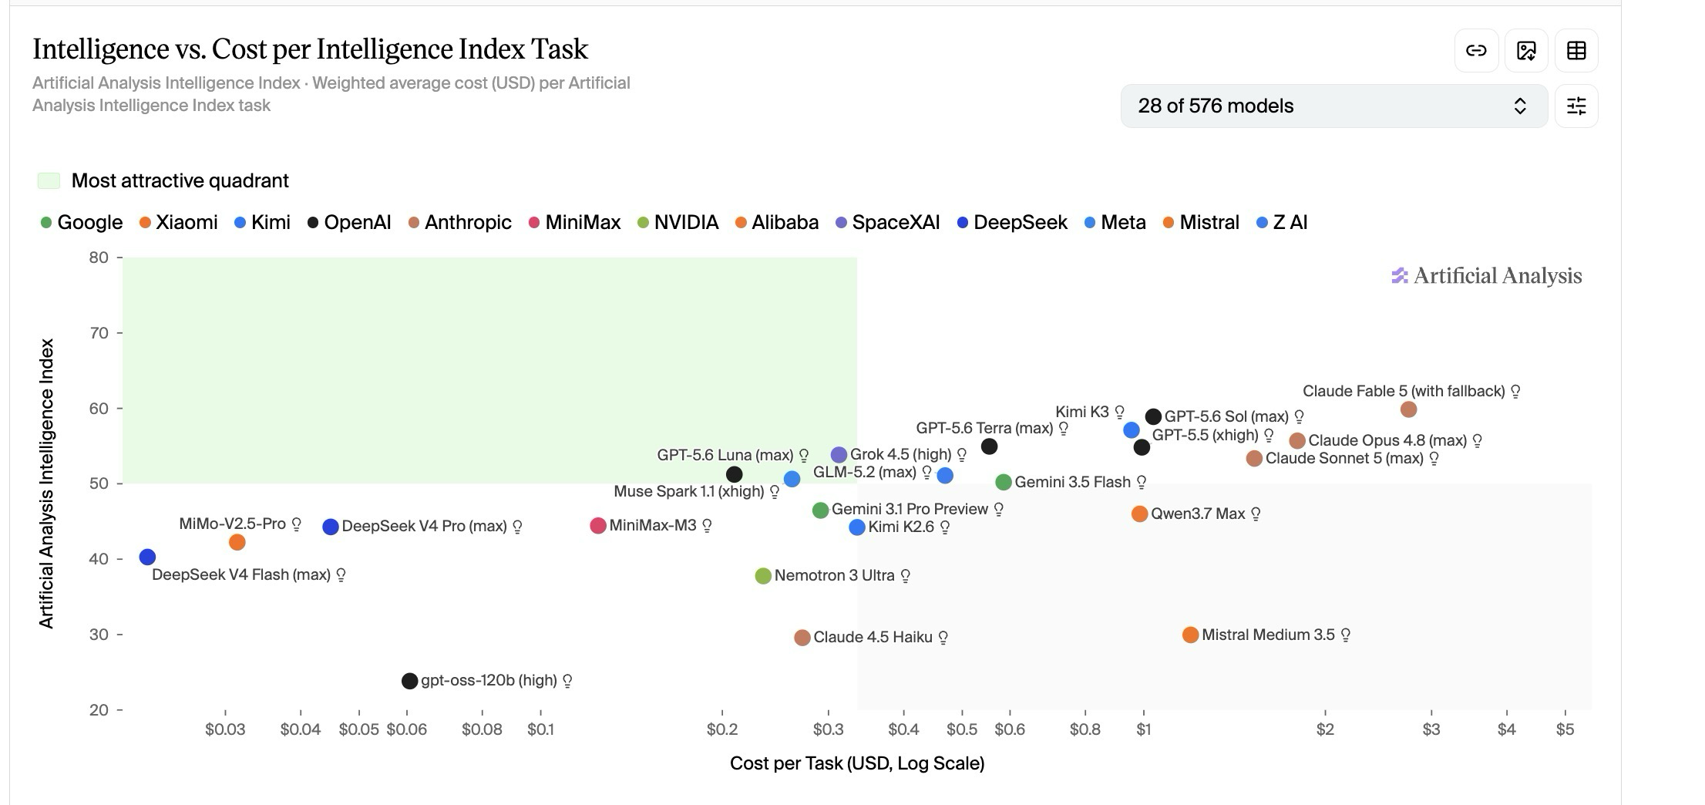Click the 'Kimi K2.6' label text

901,527
